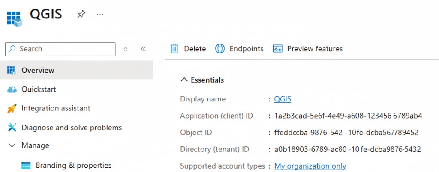Click the Overview grid icon

tap(12, 70)
